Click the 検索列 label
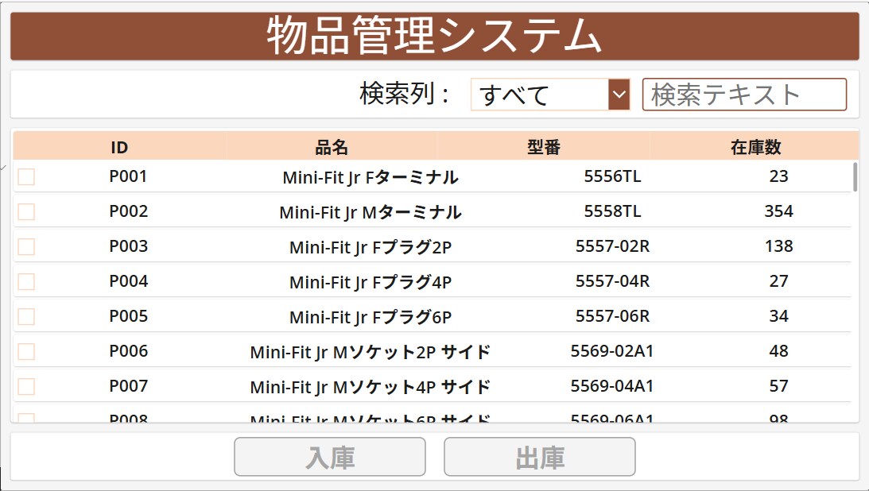The height and width of the screenshot is (491, 869). [404, 94]
